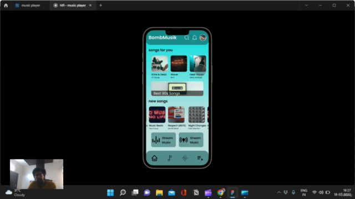355x199 pixels.
Task: Click the webcam video overlay
Action: coord(37,174)
